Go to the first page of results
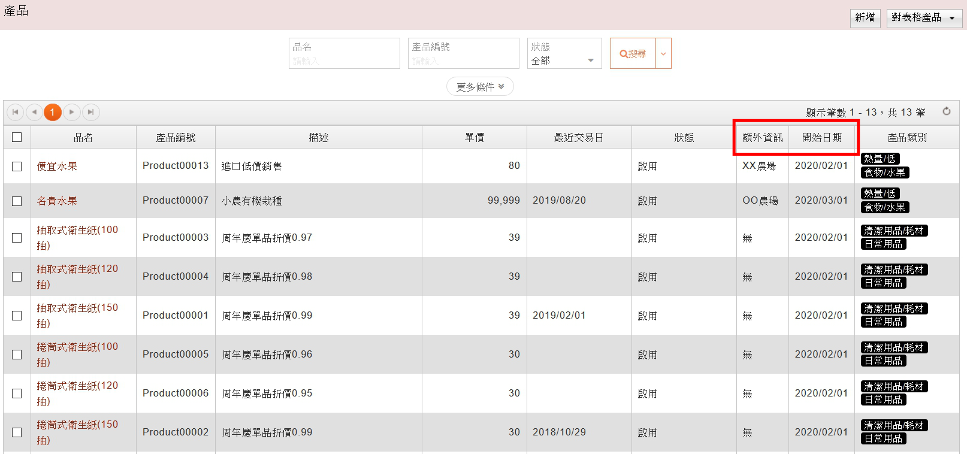The height and width of the screenshot is (454, 967). (15, 112)
